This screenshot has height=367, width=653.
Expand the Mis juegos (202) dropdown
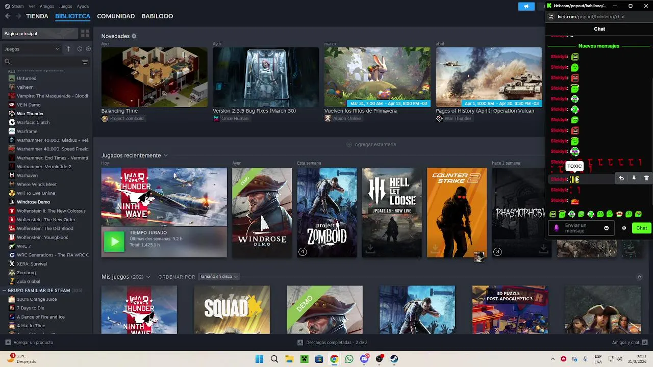(x=148, y=277)
